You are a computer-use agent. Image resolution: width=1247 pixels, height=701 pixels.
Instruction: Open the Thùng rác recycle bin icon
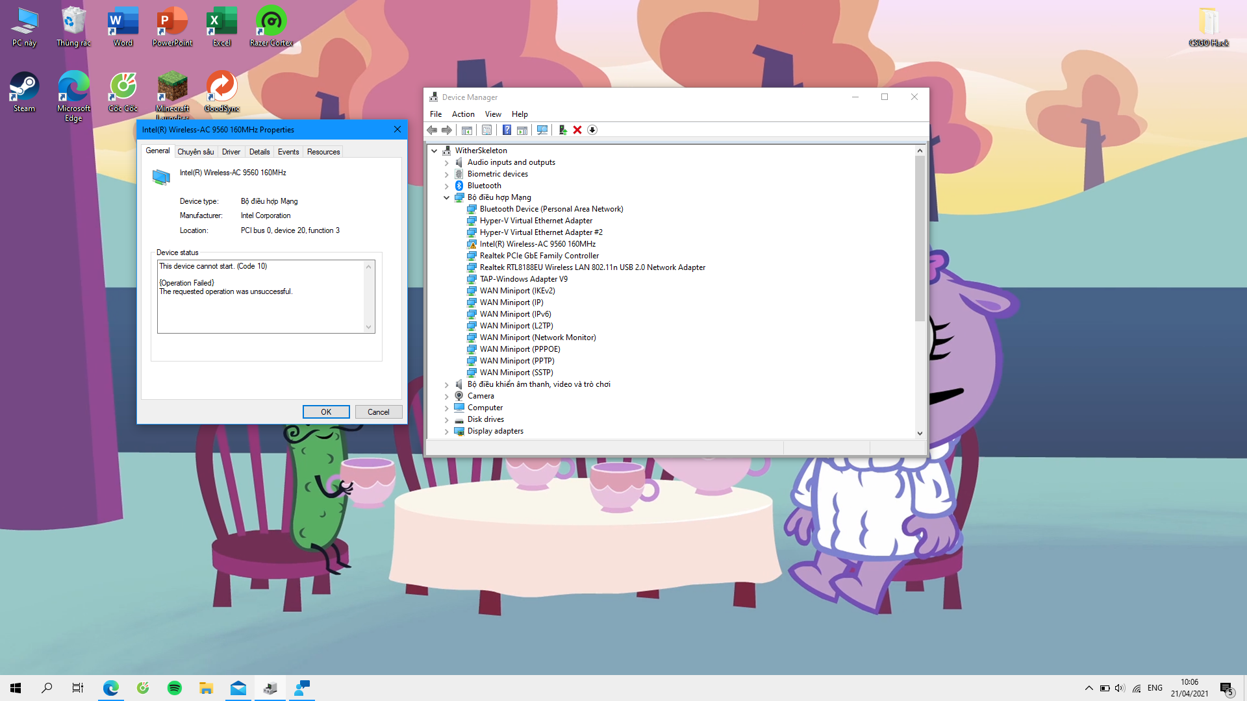point(74,27)
